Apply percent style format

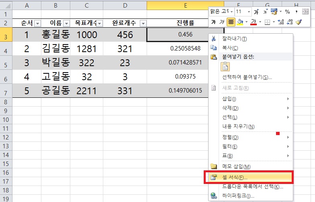(288, 12)
